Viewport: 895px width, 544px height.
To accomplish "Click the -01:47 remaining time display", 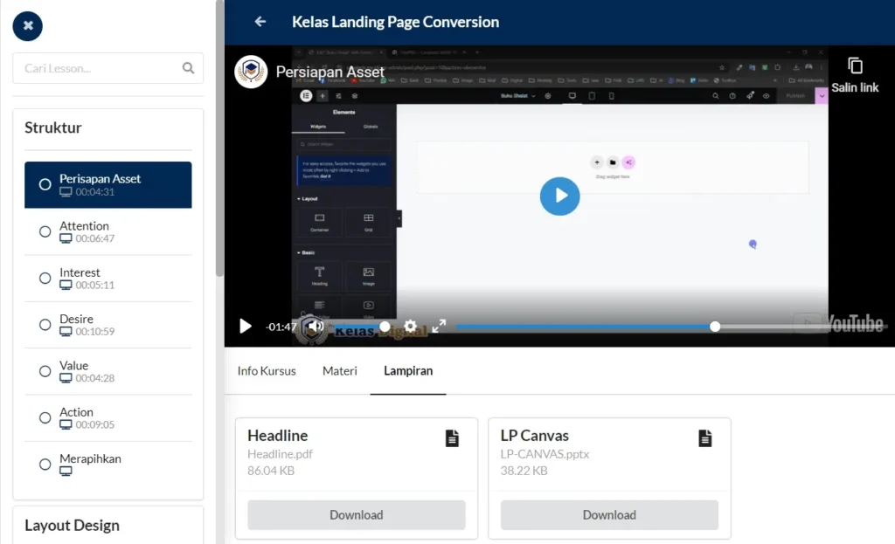I will [x=281, y=327].
